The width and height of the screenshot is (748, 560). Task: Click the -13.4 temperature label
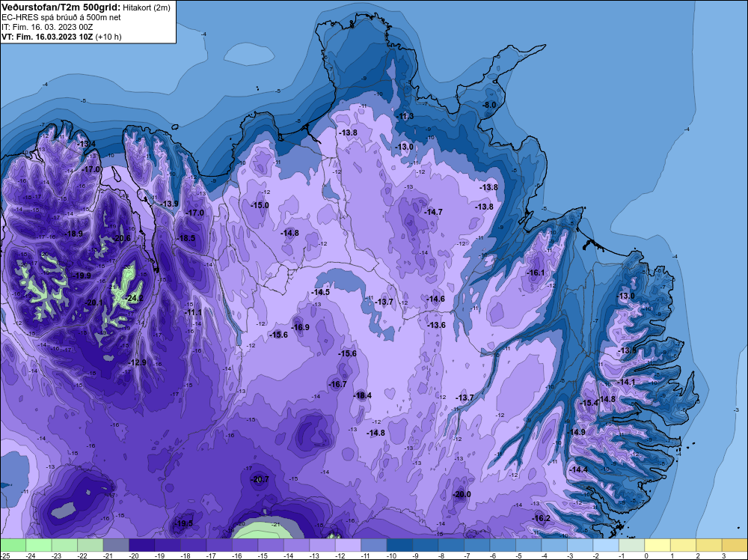click(86, 144)
